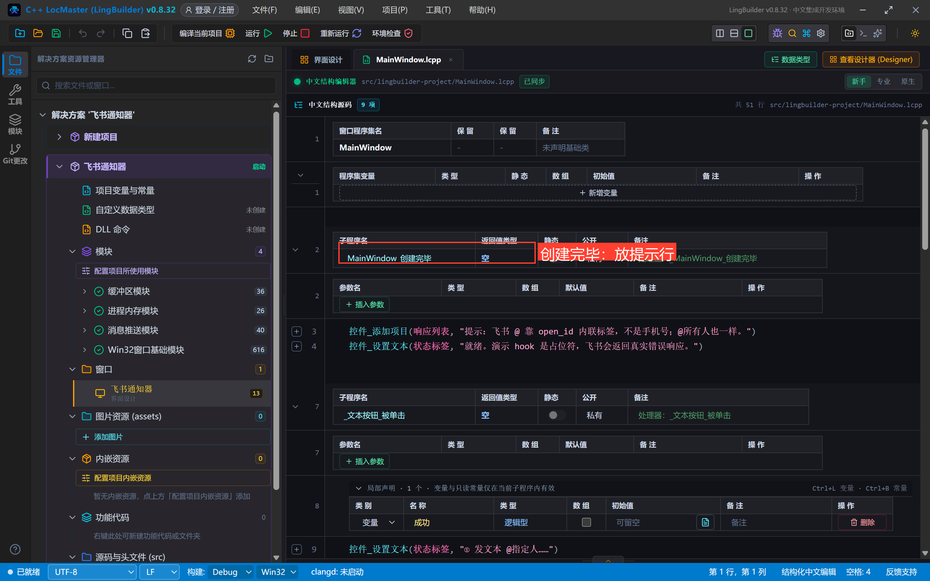Close the MainWindow.lcpp tab

point(451,60)
